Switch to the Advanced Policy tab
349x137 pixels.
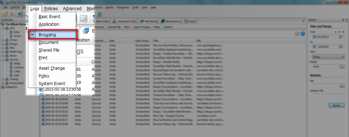[x=124, y=21]
